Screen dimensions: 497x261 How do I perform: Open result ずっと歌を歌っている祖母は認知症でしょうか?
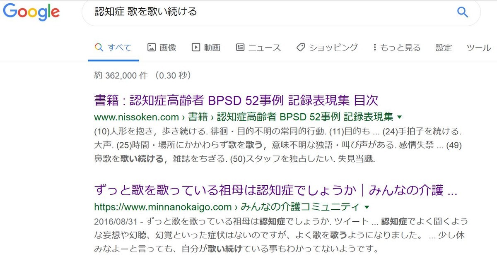point(276,191)
